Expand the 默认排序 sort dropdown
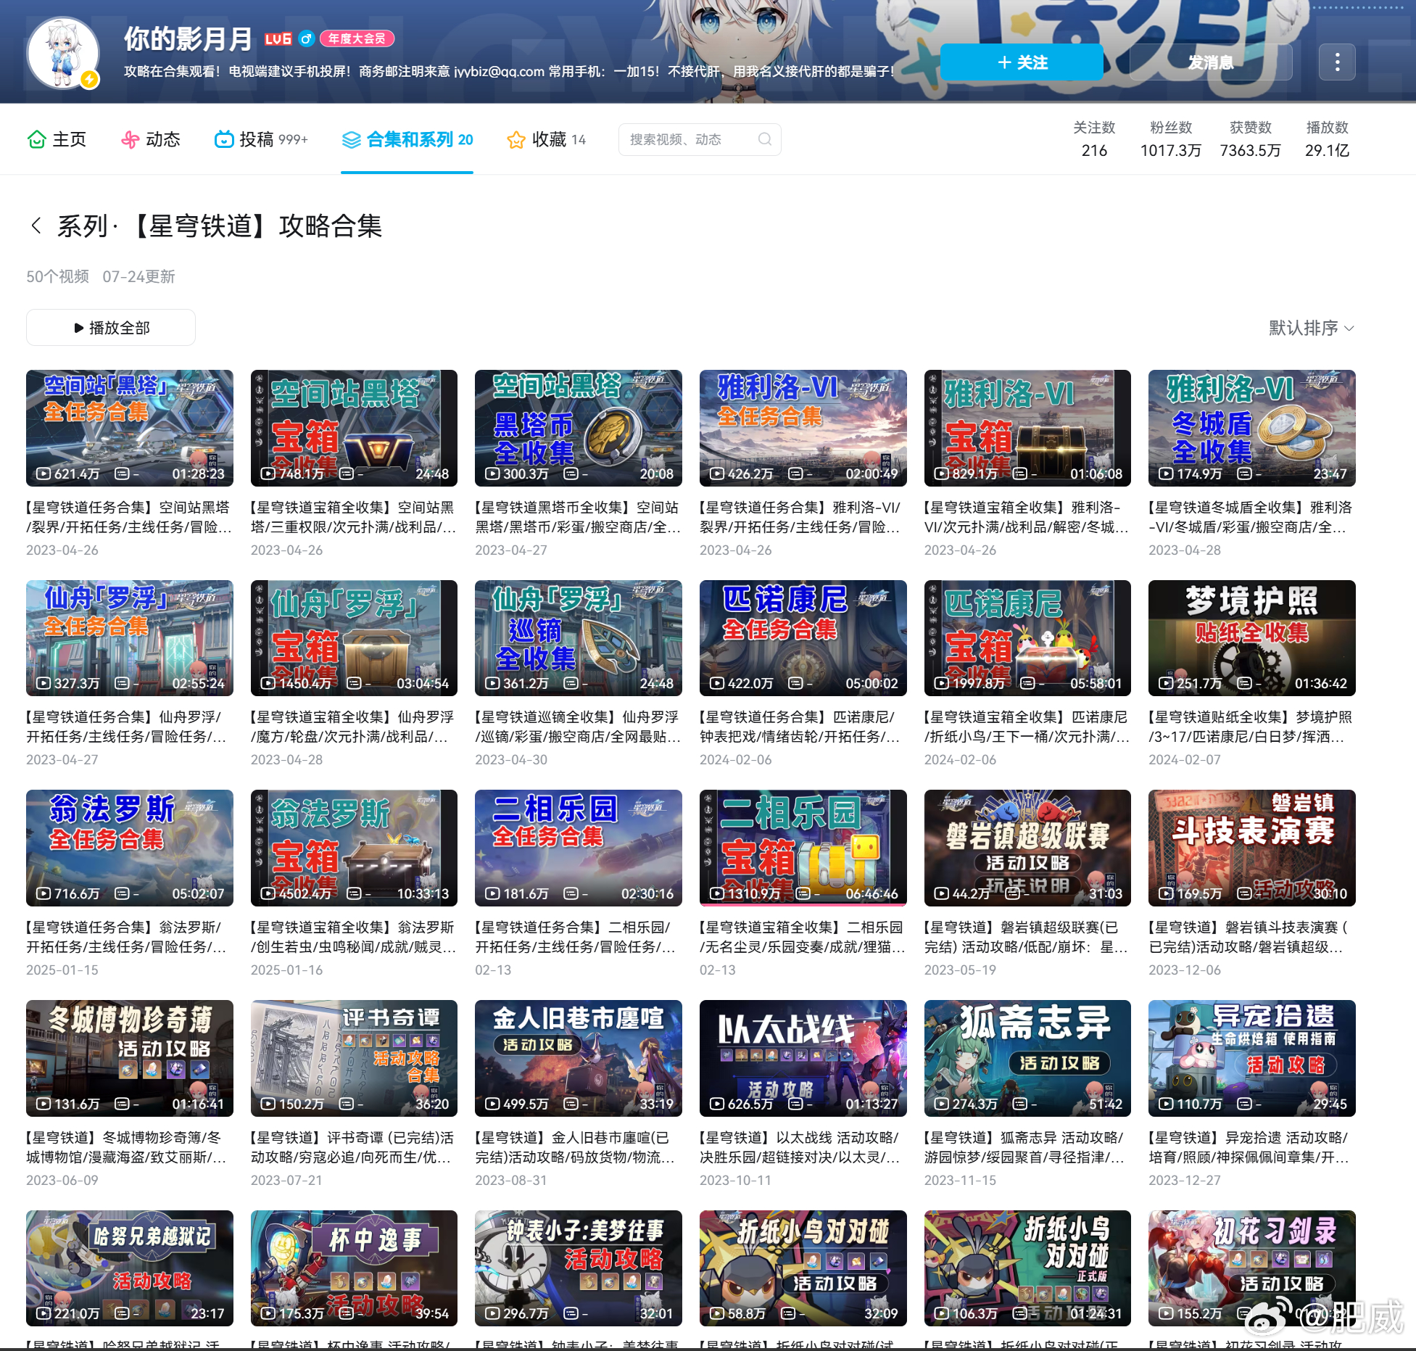1416x1351 pixels. pyautogui.click(x=1311, y=328)
